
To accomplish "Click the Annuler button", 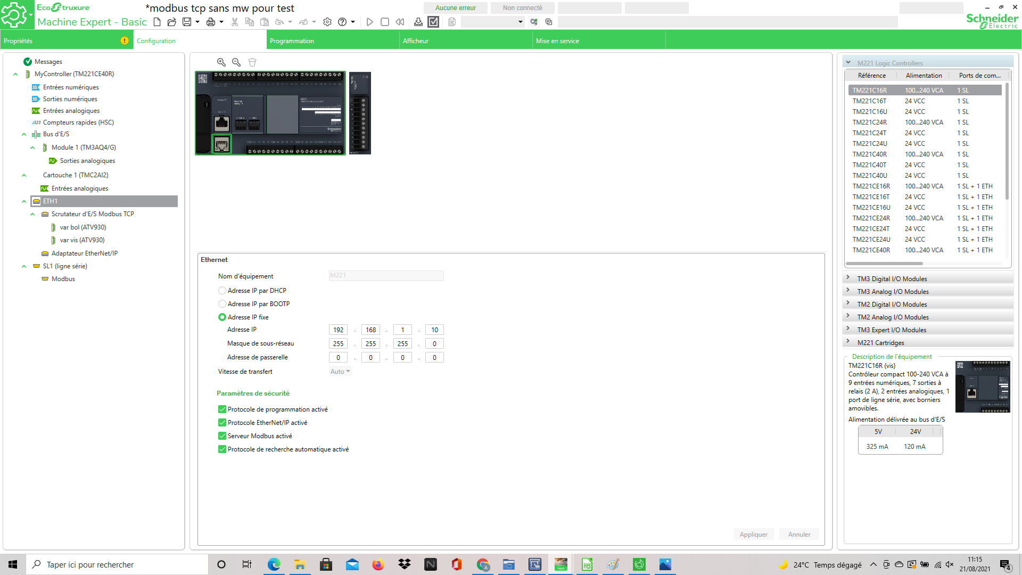I will tap(799, 535).
